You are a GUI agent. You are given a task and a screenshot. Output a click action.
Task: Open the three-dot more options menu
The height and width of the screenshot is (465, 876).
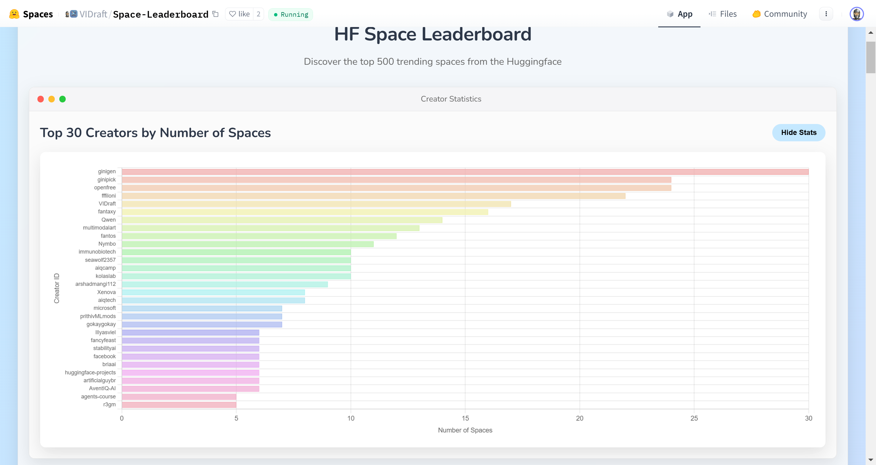click(826, 14)
